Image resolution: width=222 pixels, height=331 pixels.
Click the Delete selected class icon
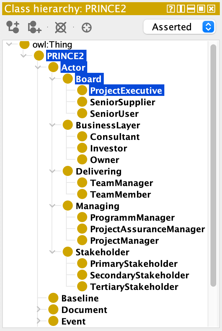[61, 27]
